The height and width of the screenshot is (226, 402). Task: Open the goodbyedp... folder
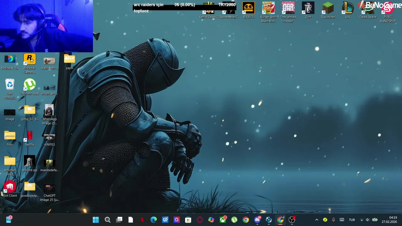(30, 189)
